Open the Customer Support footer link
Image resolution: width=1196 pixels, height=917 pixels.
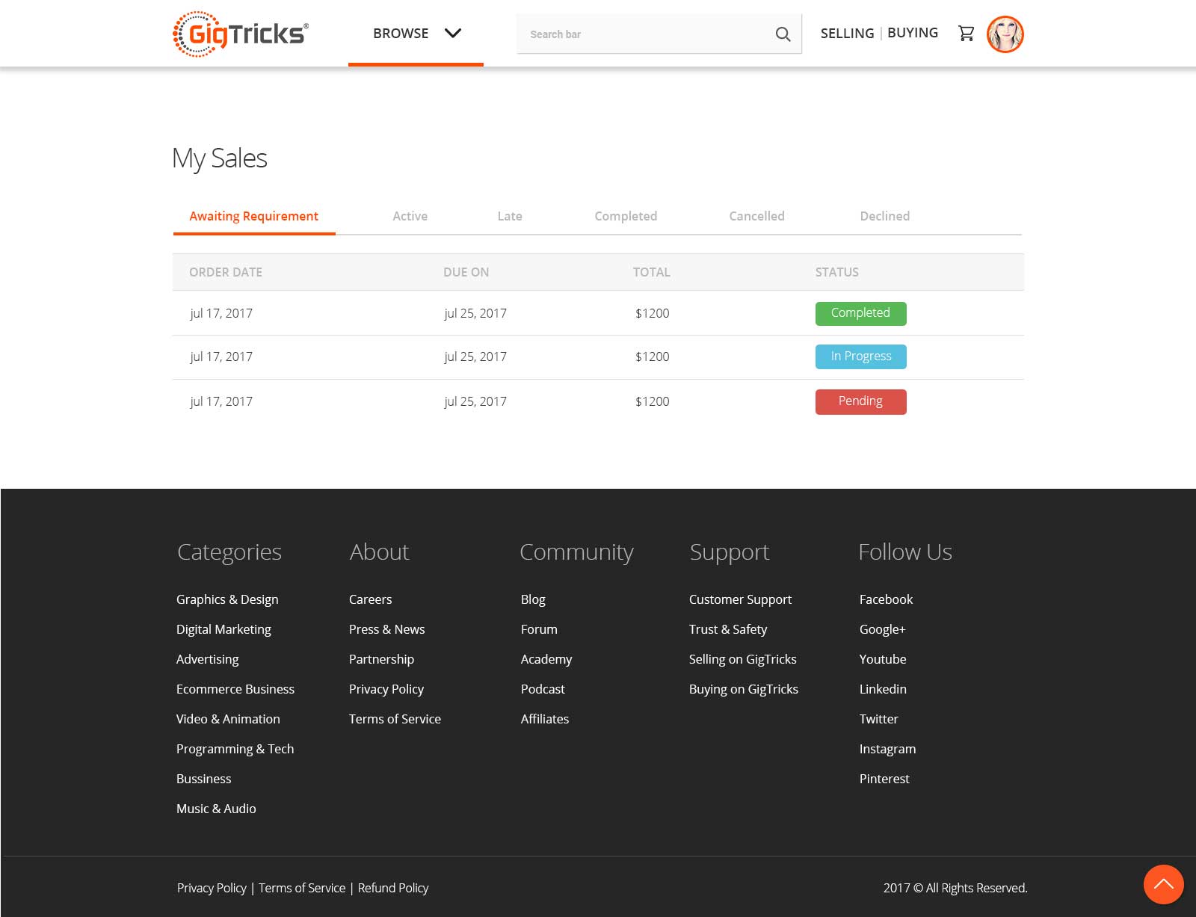(740, 599)
